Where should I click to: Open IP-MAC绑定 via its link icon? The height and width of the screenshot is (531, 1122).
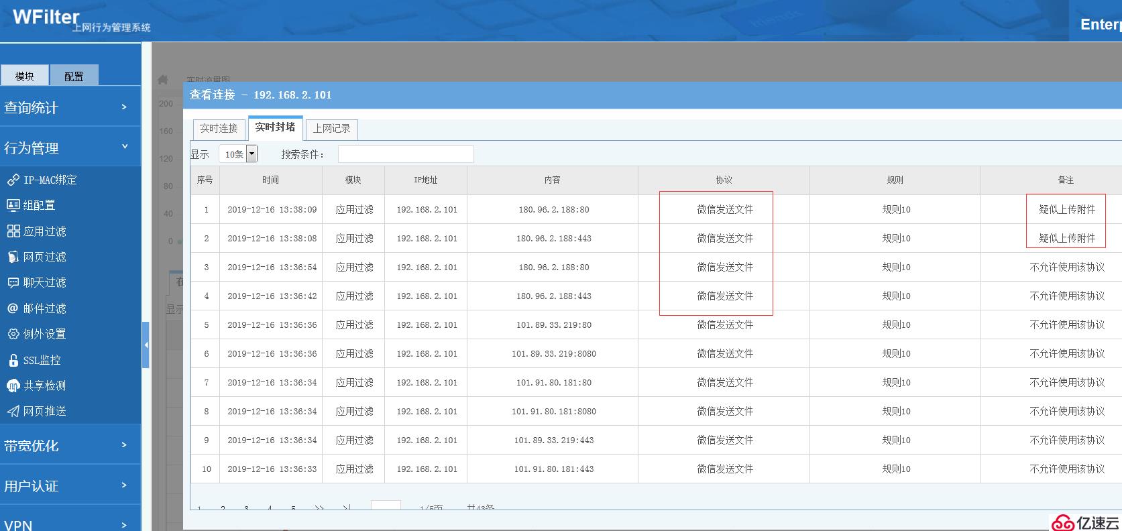tap(13, 180)
